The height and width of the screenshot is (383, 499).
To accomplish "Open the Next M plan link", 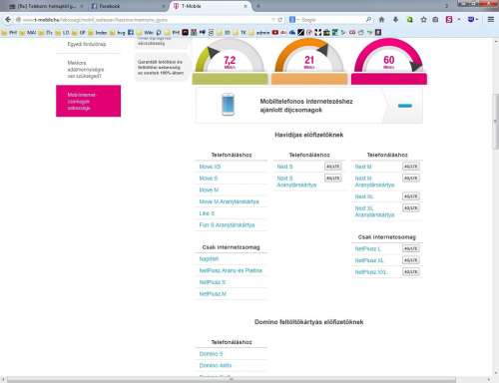I will [x=363, y=167].
